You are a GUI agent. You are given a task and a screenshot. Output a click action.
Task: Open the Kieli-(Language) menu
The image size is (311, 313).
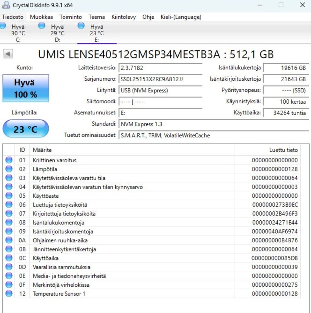[181, 17]
